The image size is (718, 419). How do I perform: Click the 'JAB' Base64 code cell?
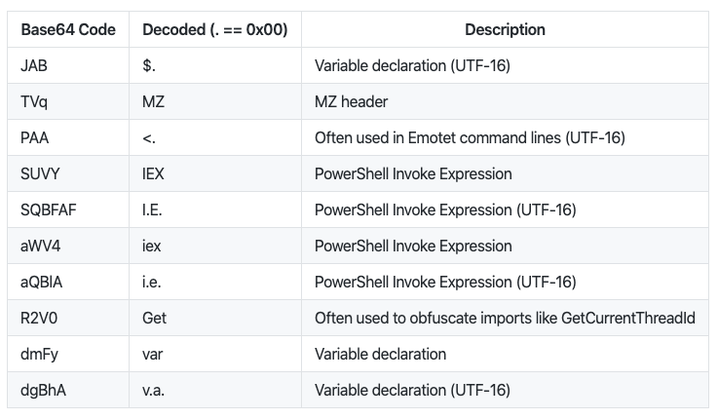(x=35, y=66)
